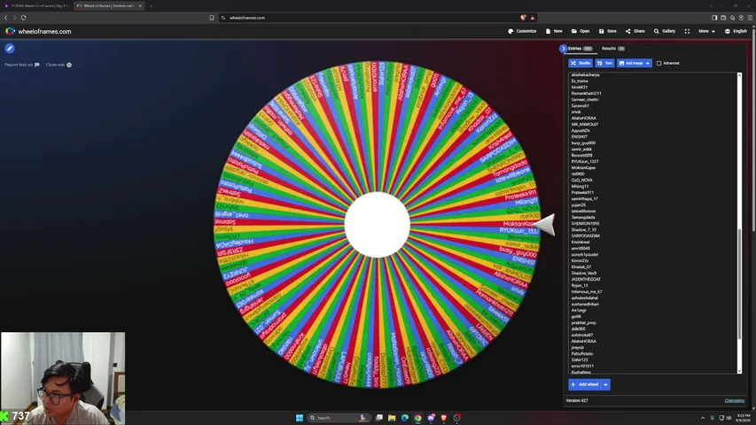Expand Add wheel dropdown arrow
Screen dimensions: 756x425
tap(605, 384)
